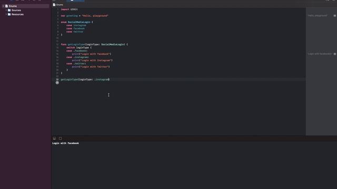Click the "import UIKit" line

pyautogui.click(x=69, y=9)
